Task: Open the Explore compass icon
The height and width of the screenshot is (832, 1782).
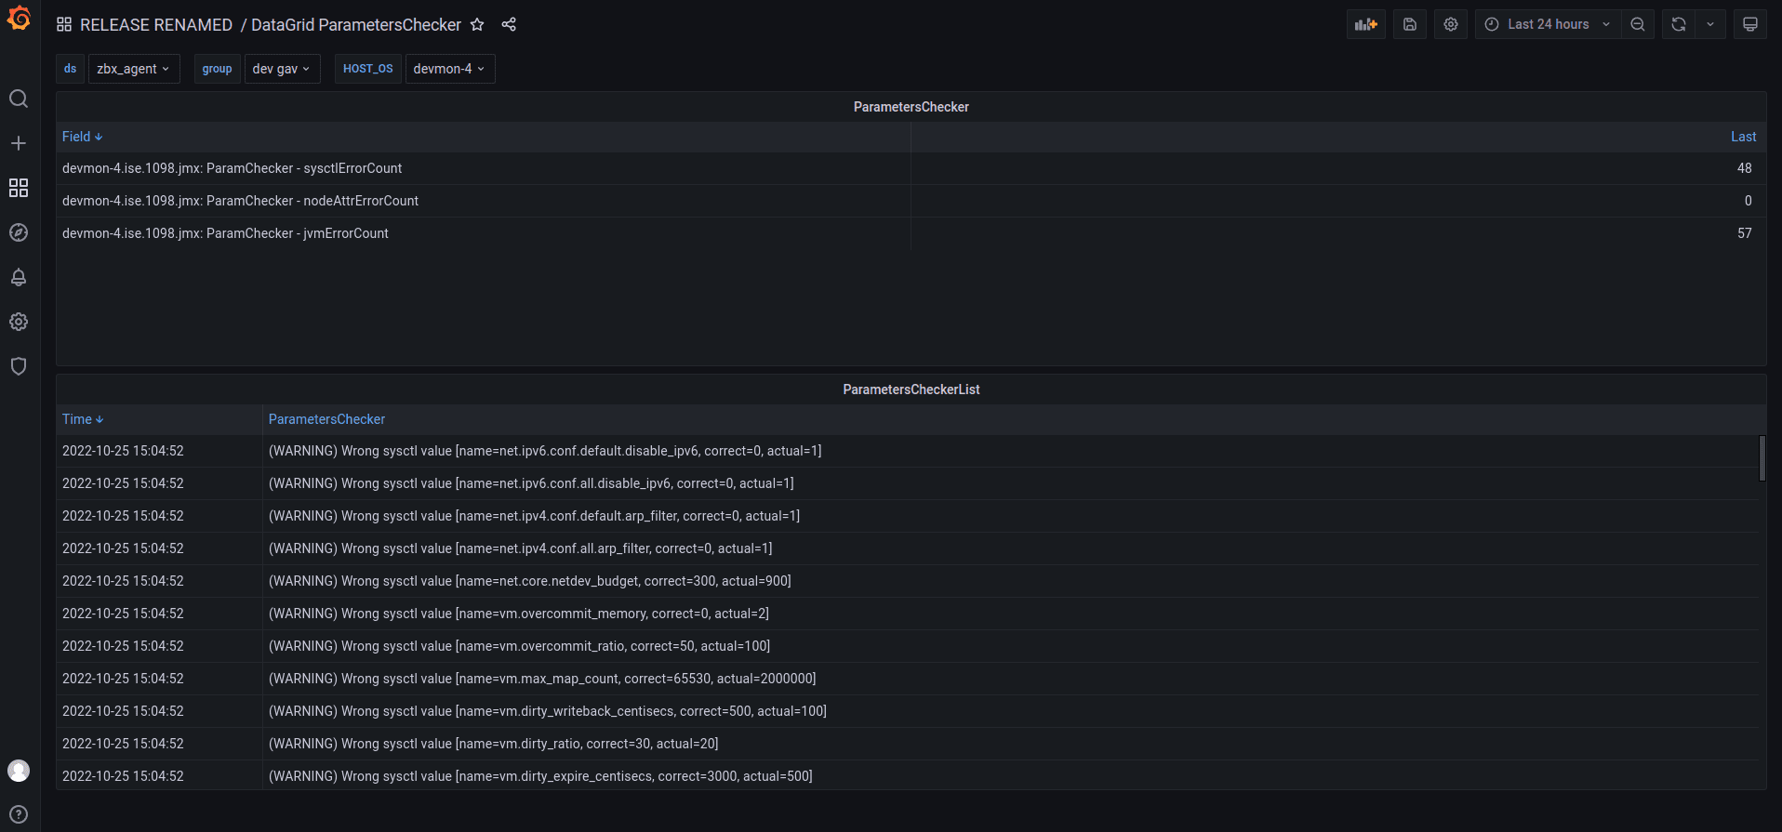Action: [19, 232]
